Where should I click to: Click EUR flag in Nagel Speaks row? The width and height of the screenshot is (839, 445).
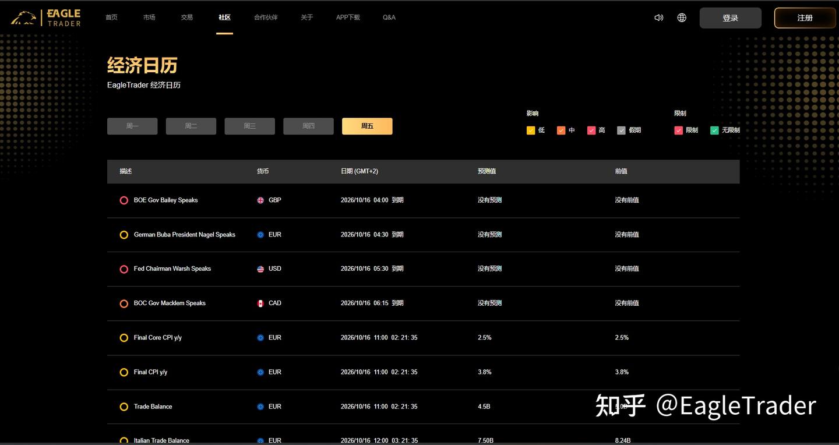(260, 235)
